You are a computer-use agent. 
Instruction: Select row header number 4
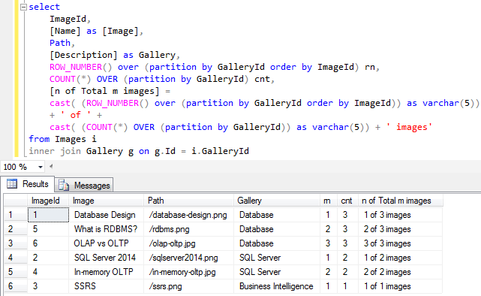pos(16,258)
